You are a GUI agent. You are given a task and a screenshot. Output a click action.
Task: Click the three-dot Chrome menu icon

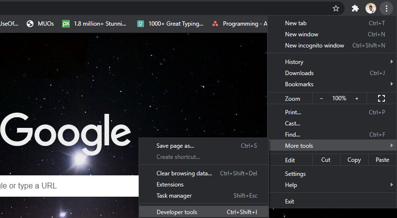[x=386, y=8]
